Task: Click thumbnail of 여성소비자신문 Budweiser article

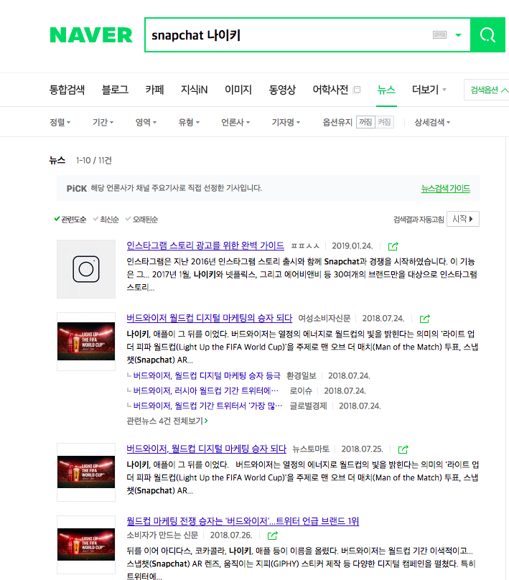Action: 86,342
